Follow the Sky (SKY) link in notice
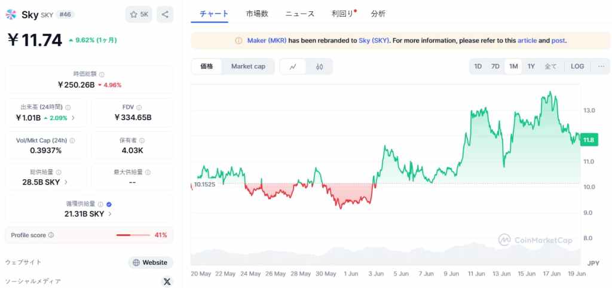 [x=374, y=41]
